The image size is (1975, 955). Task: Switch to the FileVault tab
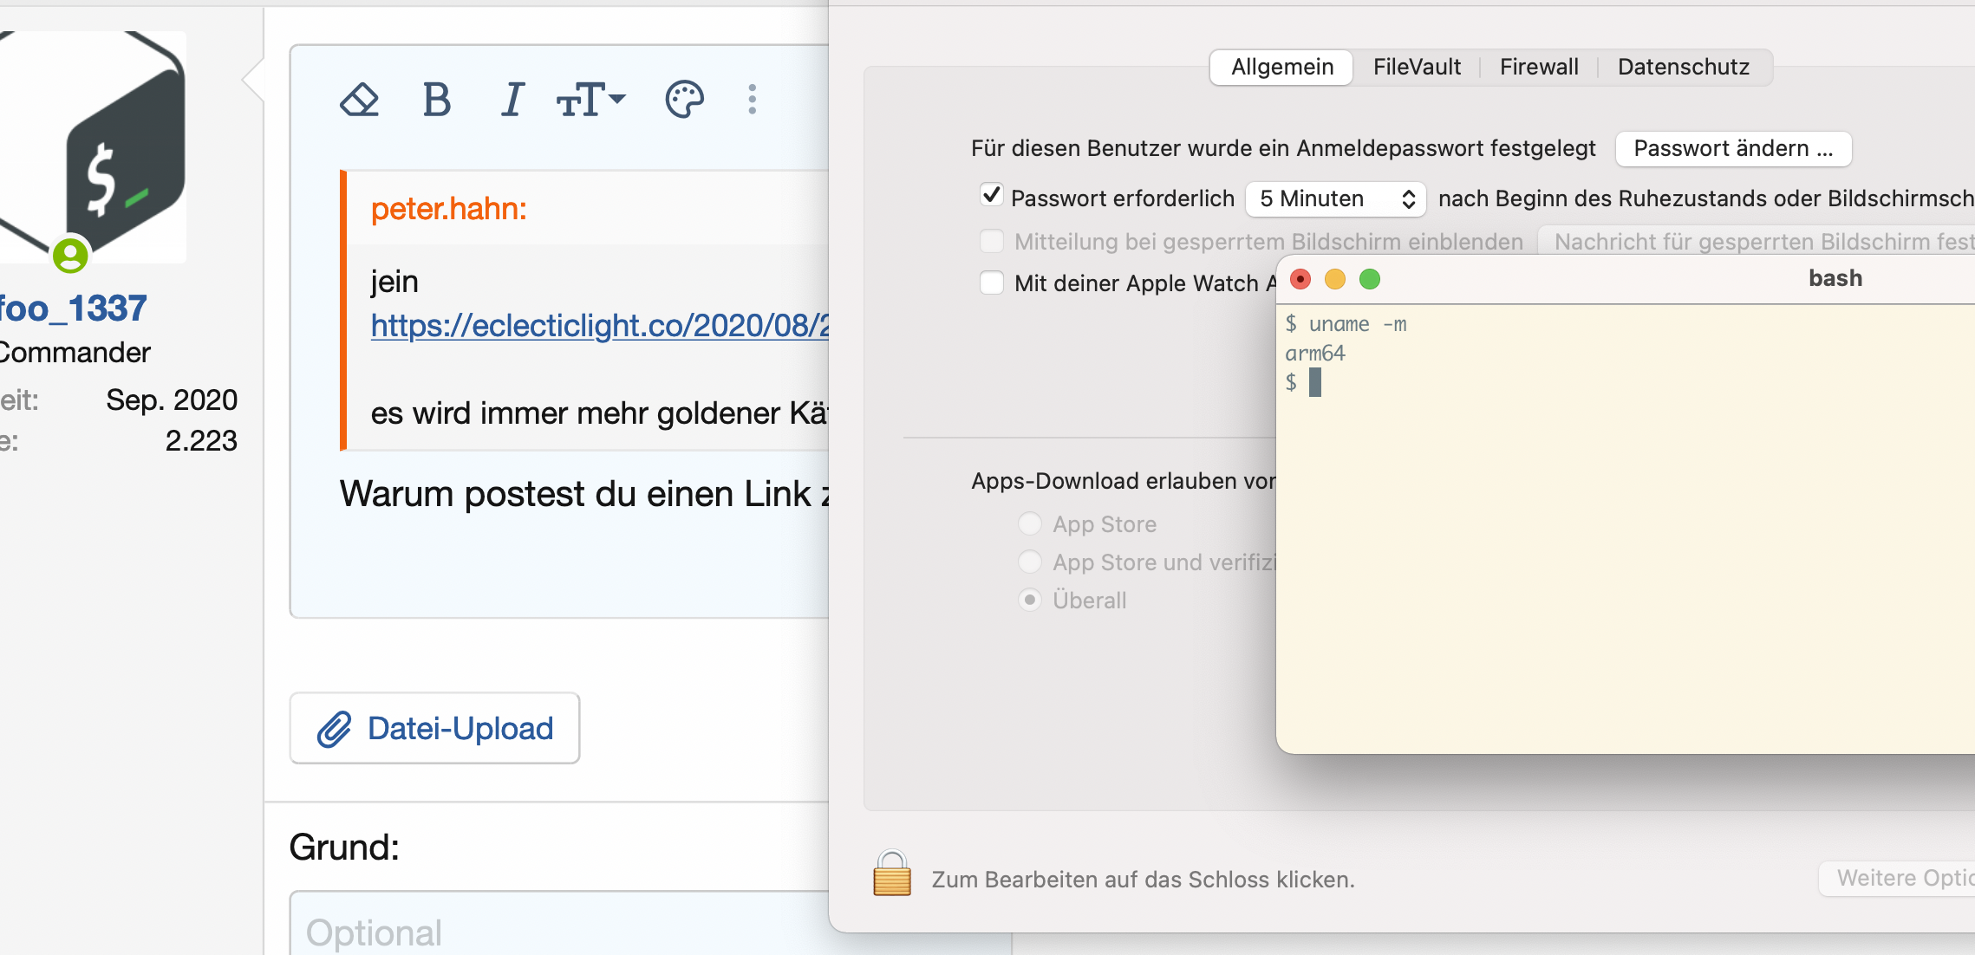(1417, 67)
